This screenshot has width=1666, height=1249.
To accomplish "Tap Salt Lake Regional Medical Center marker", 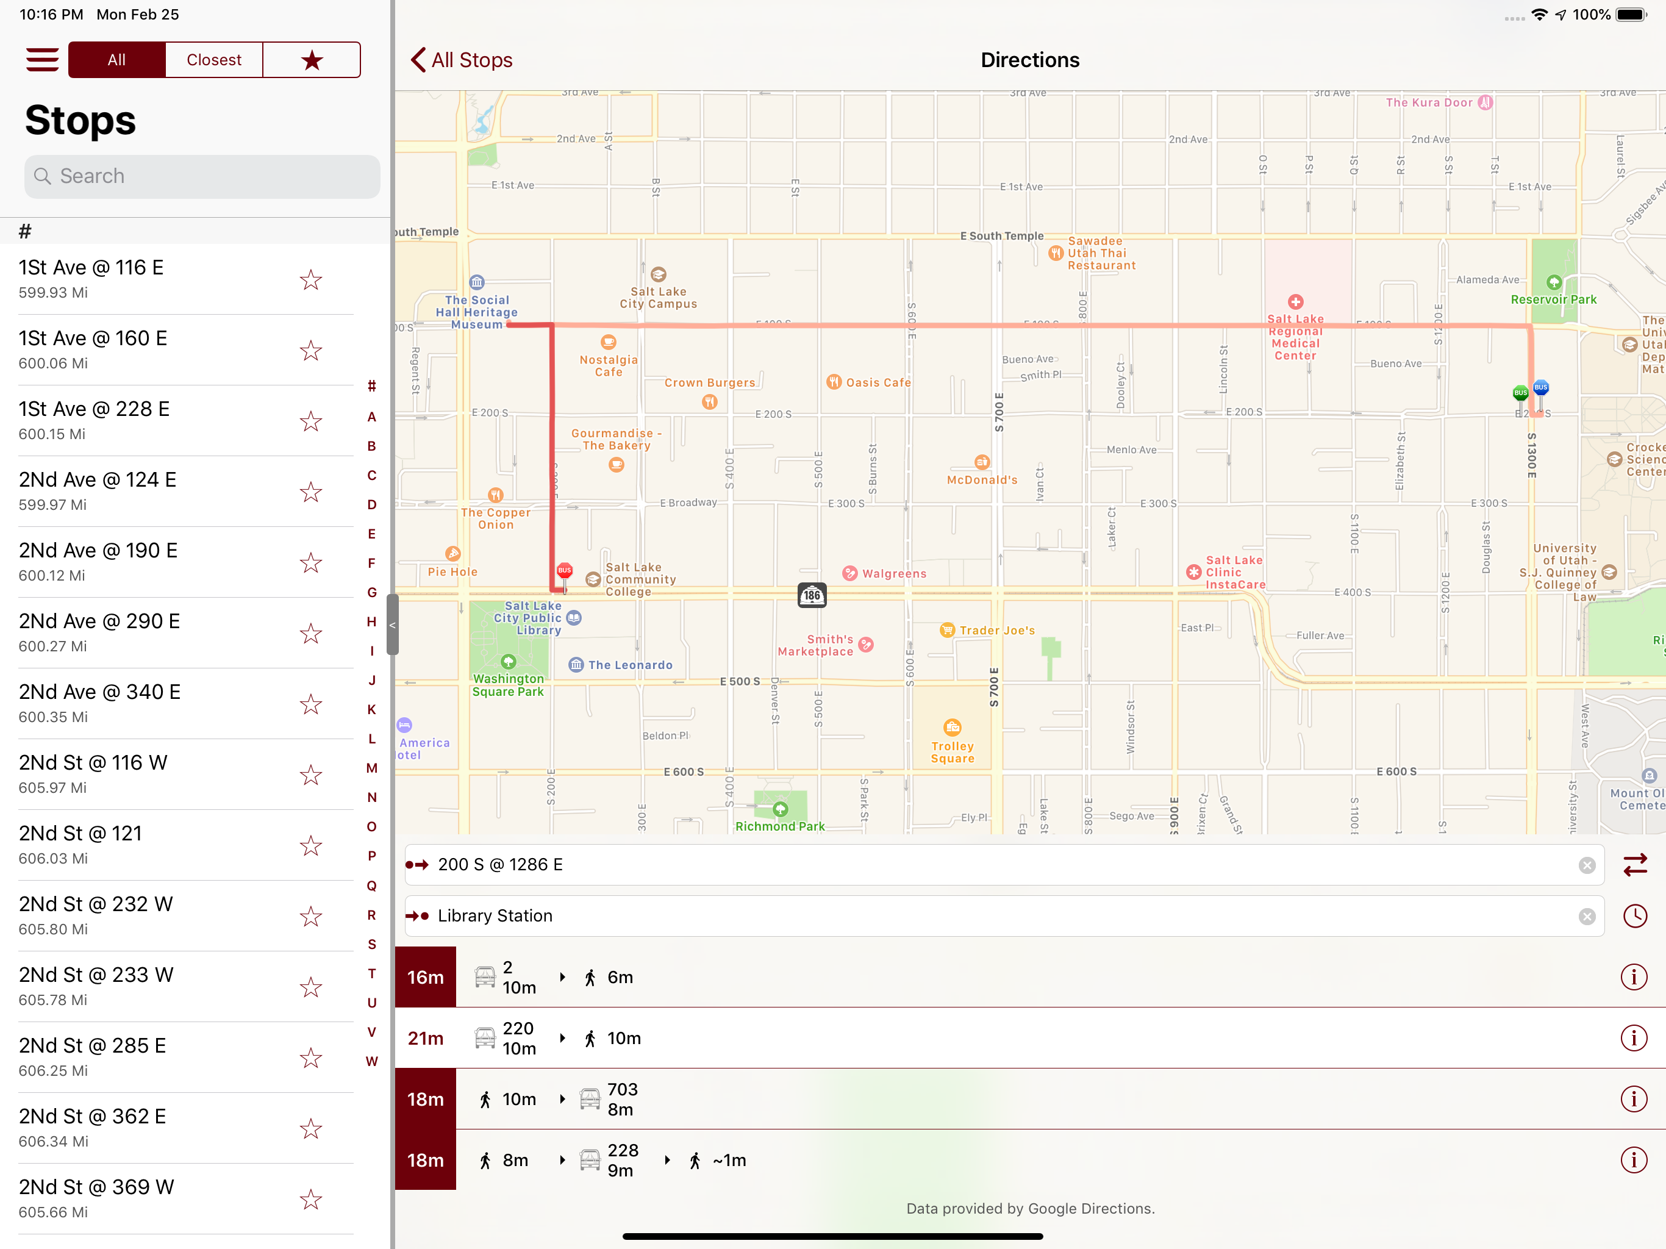I will (1295, 302).
